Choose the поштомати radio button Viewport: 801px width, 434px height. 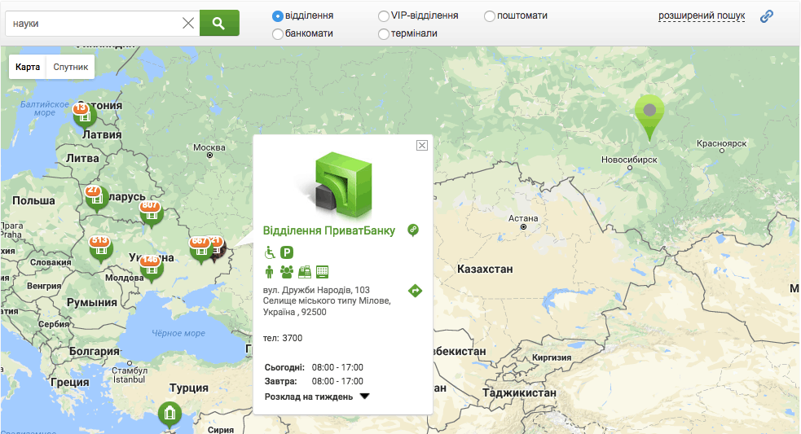point(490,15)
